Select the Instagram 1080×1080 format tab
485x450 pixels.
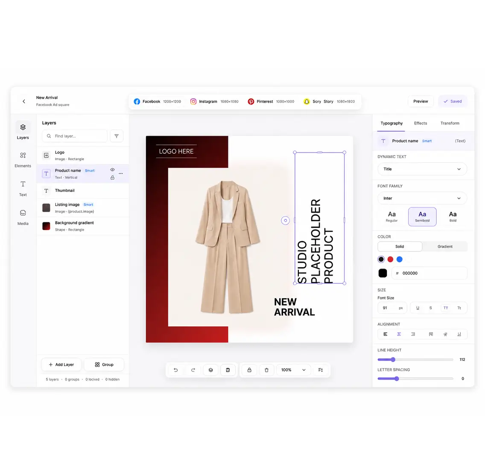point(214,101)
